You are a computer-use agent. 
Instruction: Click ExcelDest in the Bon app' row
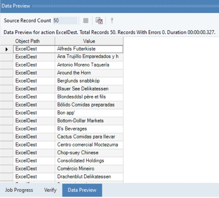tap(34, 113)
